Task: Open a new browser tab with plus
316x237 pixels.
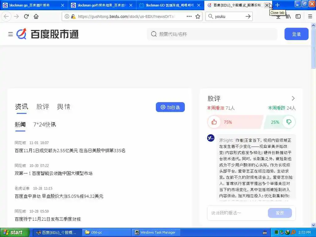Action: click(x=277, y=5)
